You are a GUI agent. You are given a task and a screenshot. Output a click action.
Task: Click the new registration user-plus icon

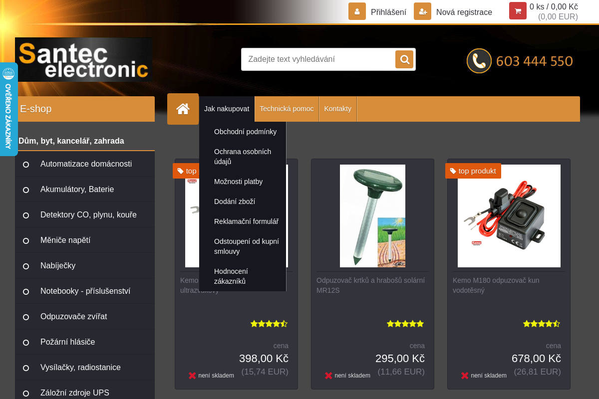(422, 11)
